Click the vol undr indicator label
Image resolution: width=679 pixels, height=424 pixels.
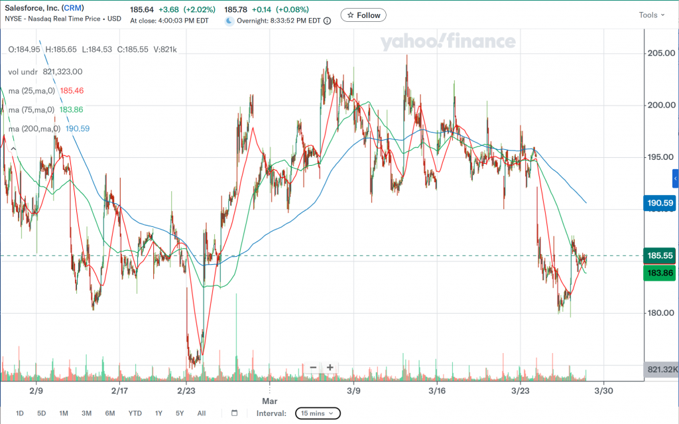tap(23, 72)
